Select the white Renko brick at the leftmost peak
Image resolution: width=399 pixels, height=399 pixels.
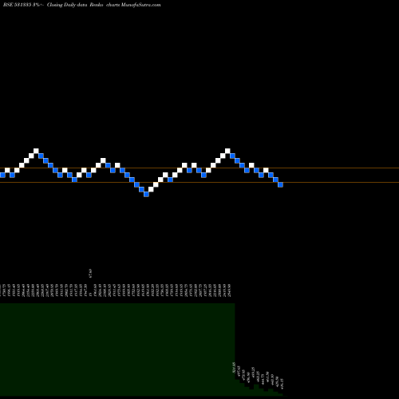click(36, 151)
